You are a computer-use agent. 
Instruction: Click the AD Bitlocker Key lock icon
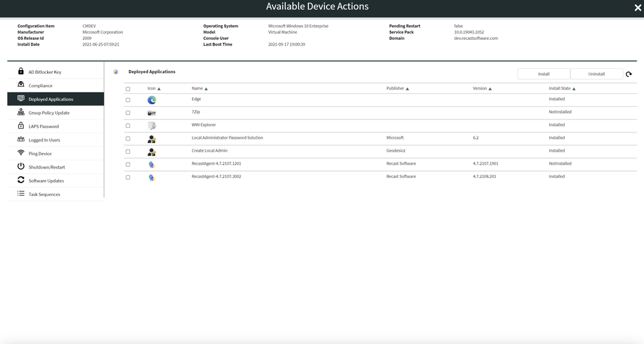point(21,71)
